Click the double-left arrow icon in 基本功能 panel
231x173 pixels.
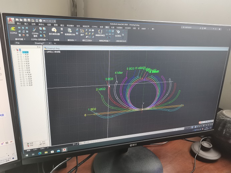point(19,31)
